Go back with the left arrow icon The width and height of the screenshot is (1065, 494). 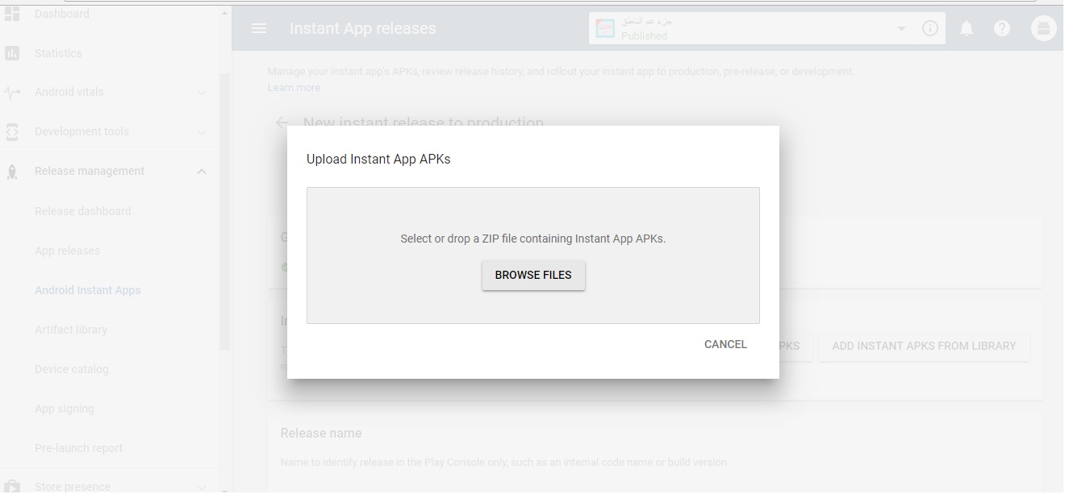pos(282,123)
